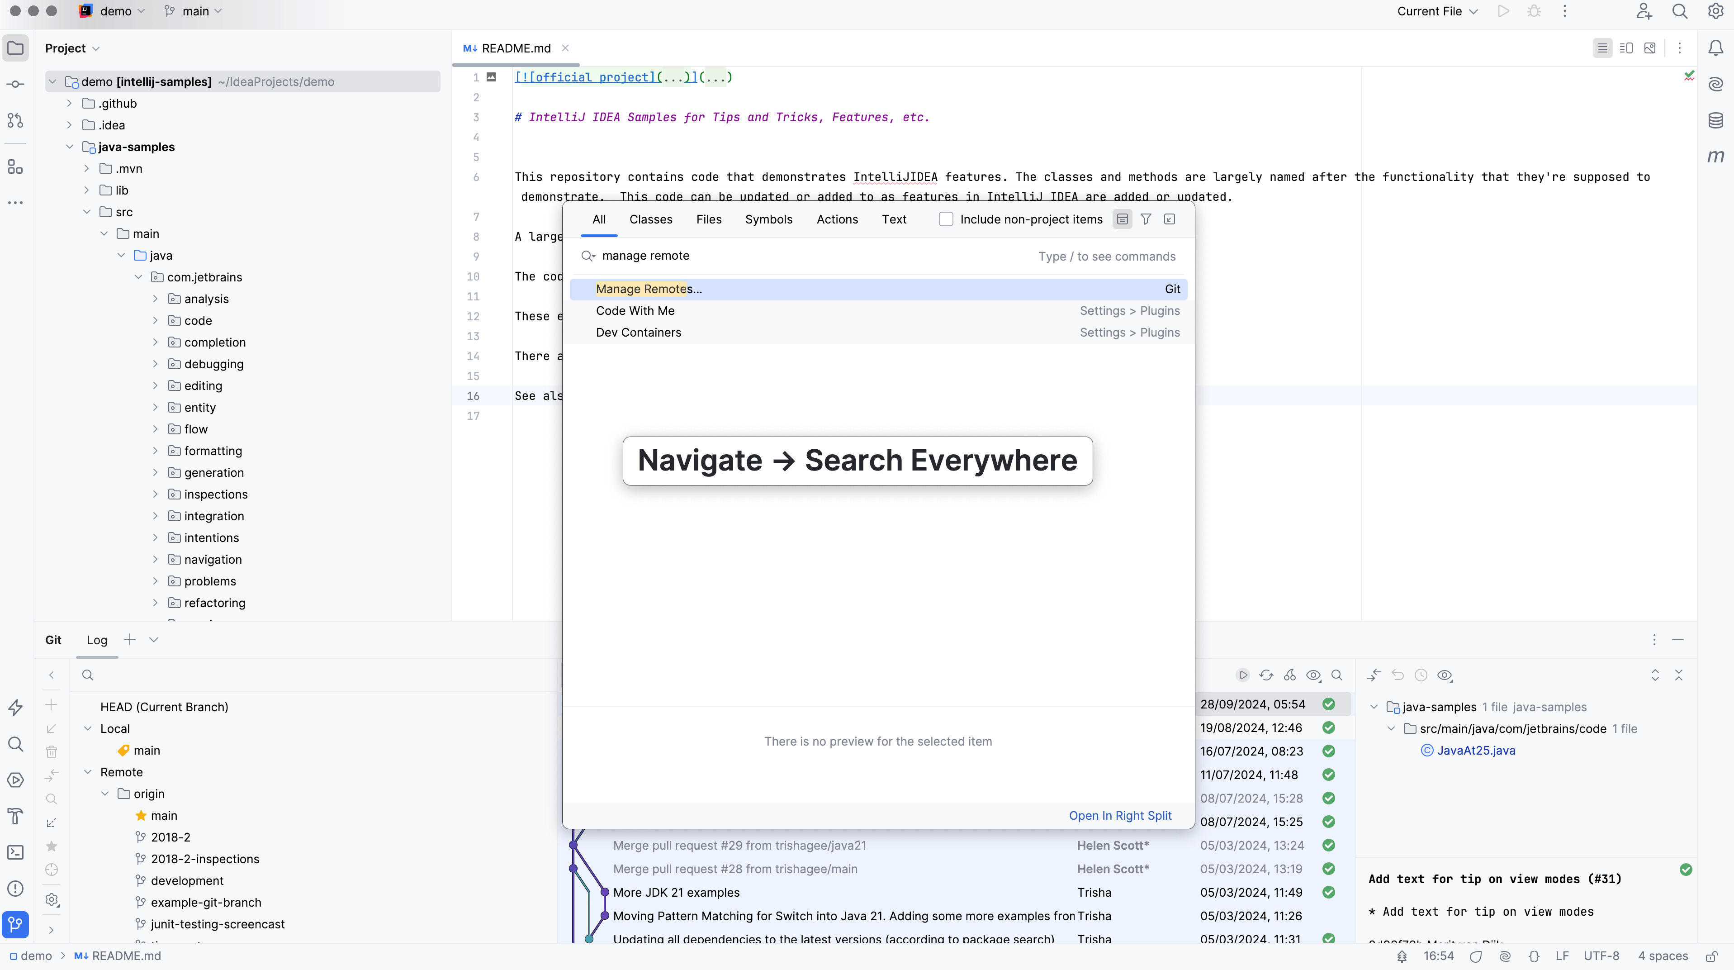
Task: Click the Maven tool window icon
Action: (1715, 156)
